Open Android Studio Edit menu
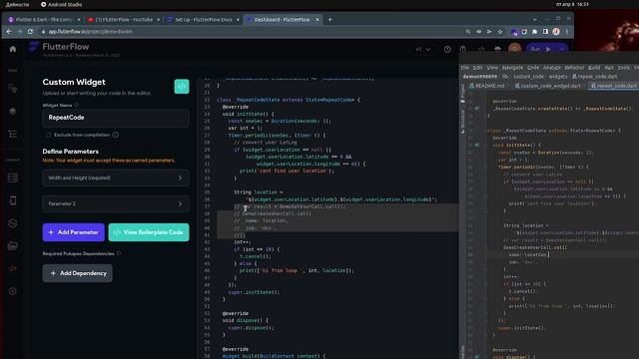Image resolution: width=639 pixels, height=359 pixels. click(477, 68)
